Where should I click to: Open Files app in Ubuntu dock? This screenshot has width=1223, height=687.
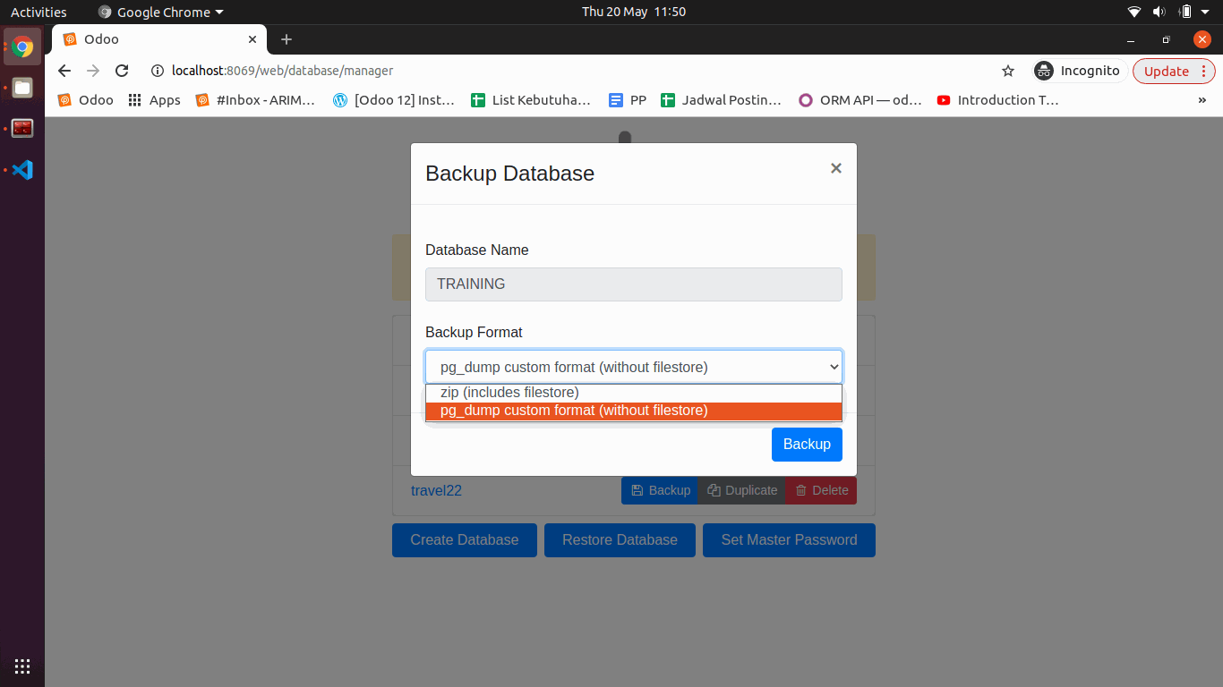point(22,88)
